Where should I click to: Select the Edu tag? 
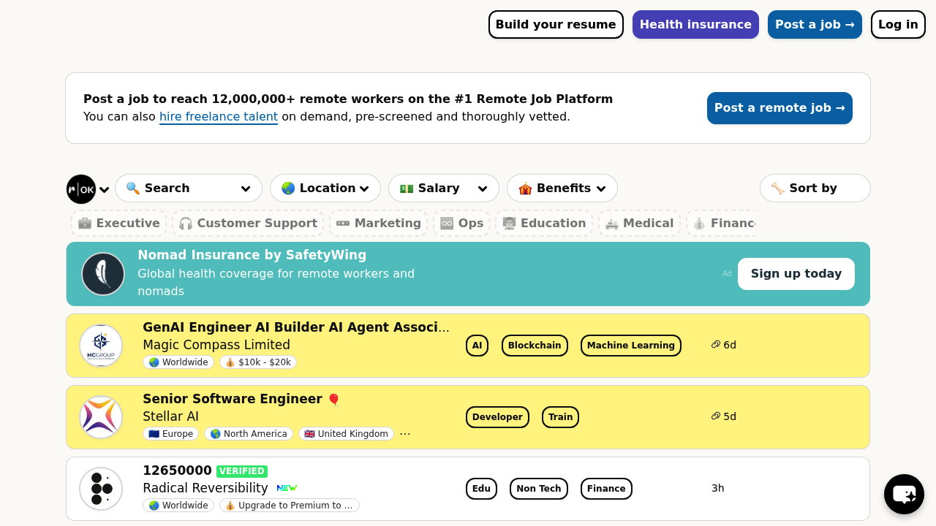pyautogui.click(x=481, y=489)
